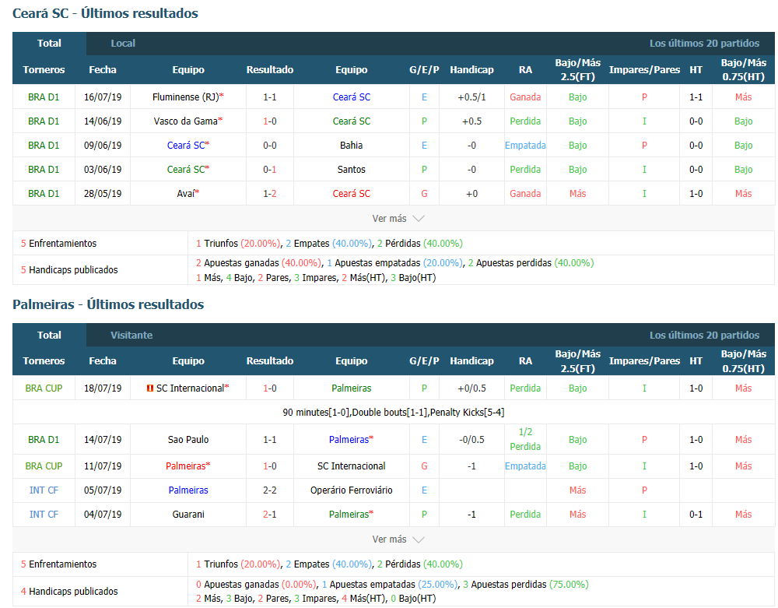Click Palmeiras in the 18/07/19 row
The height and width of the screenshot is (608, 778).
[352, 388]
